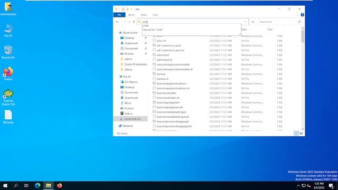Open the This PC desktop shortcut
Viewport: 338px width, 190px height.
[x=8, y=31]
